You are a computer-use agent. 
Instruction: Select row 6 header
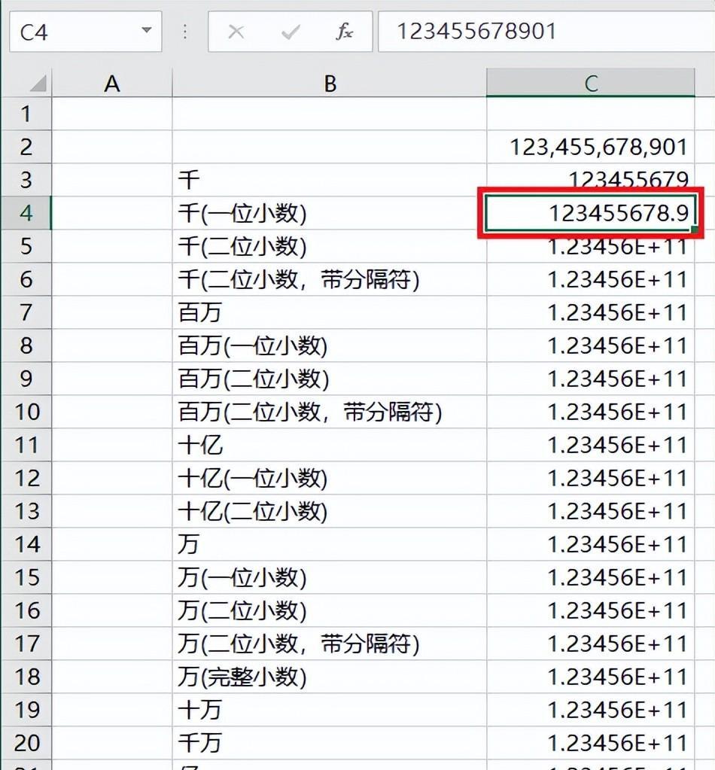[26, 279]
